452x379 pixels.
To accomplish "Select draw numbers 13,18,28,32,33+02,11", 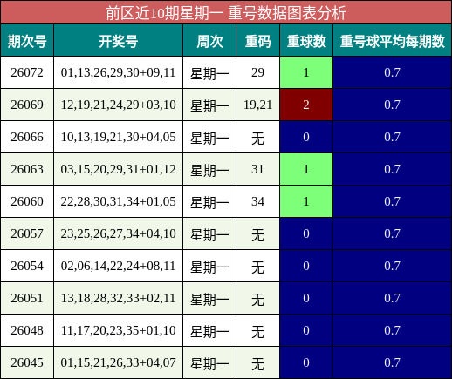I will [119, 298].
